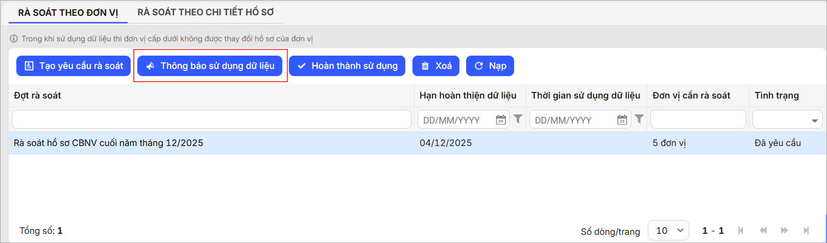Open the Số dòng/trang rows-per-page dropdown
Image resolution: width=827 pixels, height=243 pixels.
[x=668, y=231]
